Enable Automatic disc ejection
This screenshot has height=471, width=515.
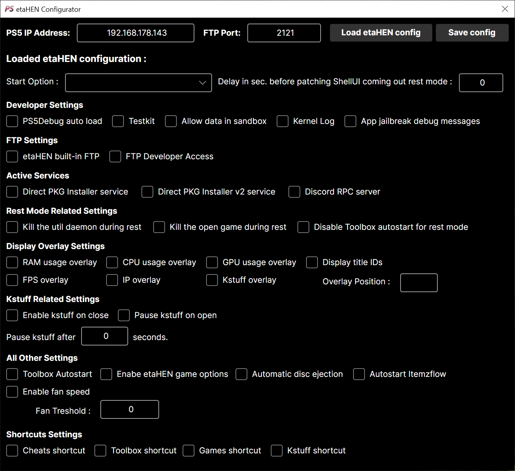[241, 374]
